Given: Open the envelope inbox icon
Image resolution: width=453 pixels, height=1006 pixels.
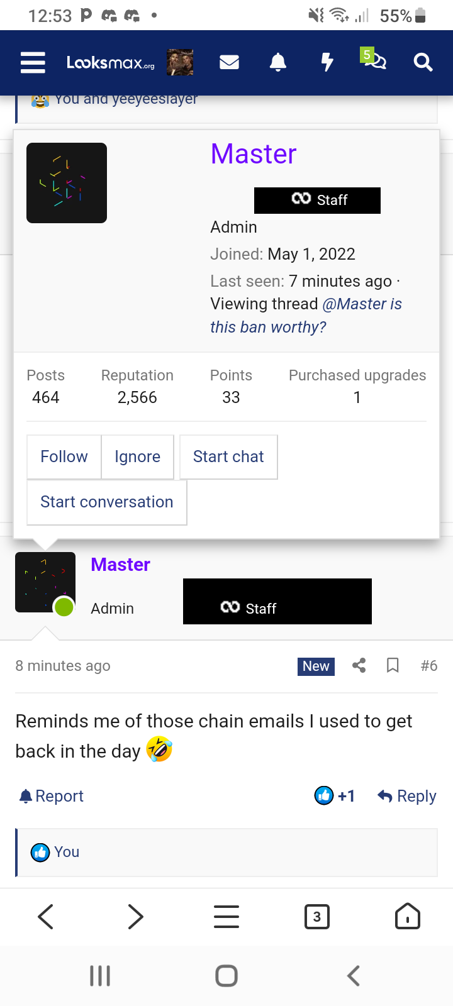Looking at the screenshot, I should 229,62.
